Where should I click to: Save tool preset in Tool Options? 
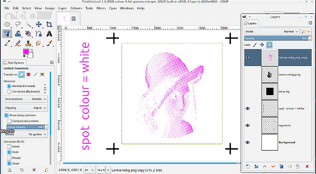[10, 170]
